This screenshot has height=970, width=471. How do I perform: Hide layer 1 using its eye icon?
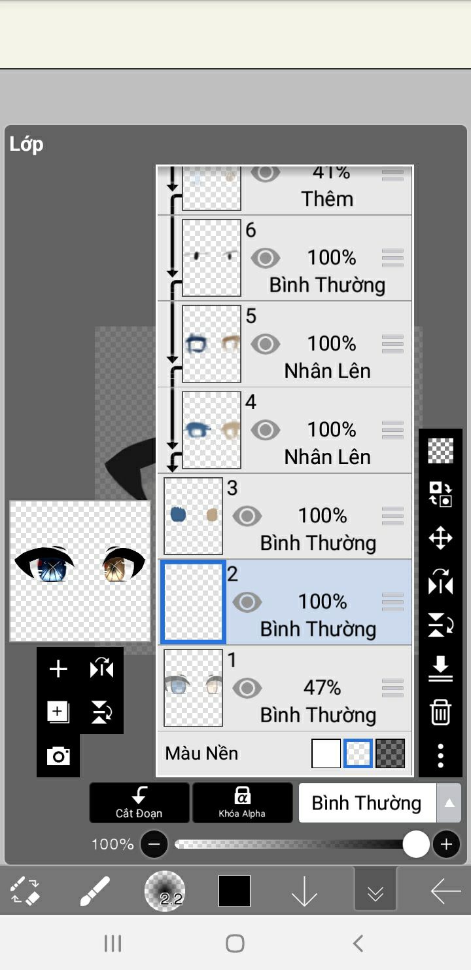pyautogui.click(x=247, y=688)
